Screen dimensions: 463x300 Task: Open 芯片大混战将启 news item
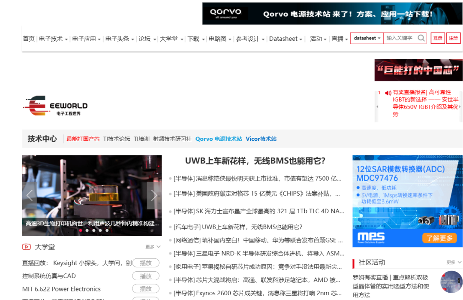[257, 280]
